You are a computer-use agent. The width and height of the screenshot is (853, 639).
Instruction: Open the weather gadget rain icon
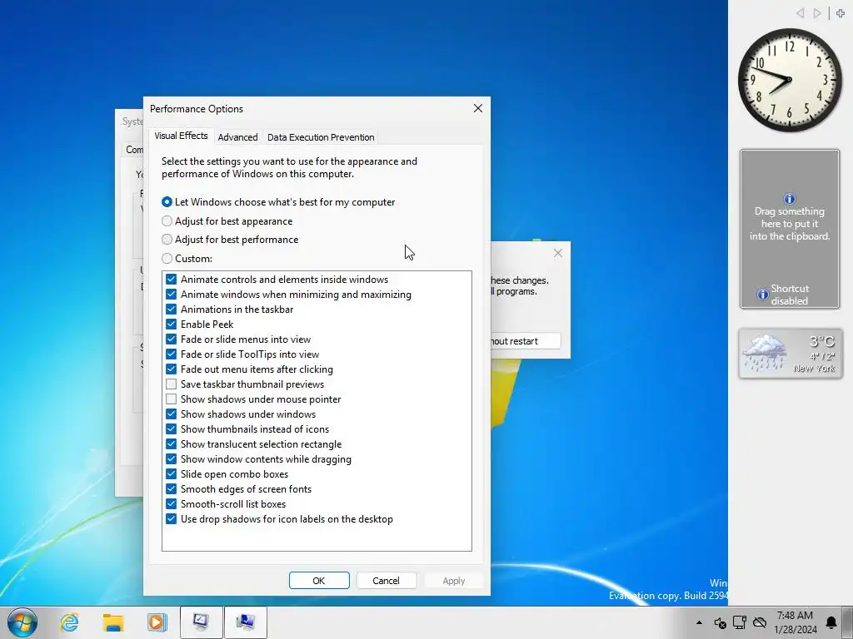click(766, 353)
